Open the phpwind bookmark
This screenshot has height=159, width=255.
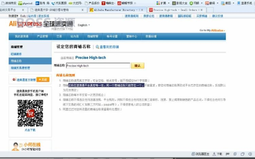click(x=25, y=3)
